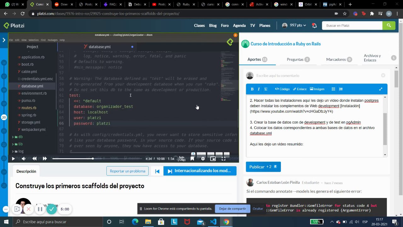Reload the current page
403x227 pixels.
[x=22, y=14]
